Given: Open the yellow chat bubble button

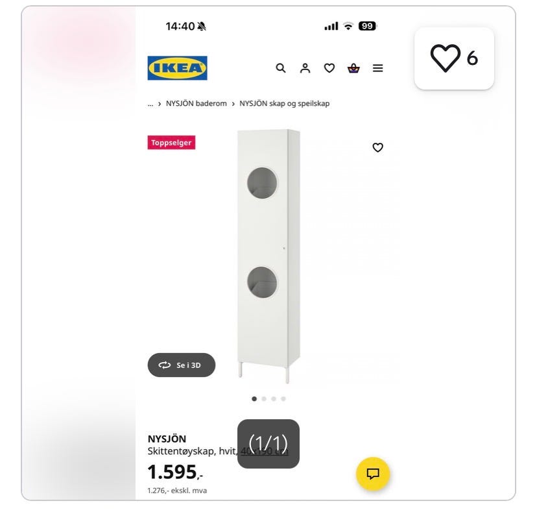Looking at the screenshot, I should (373, 474).
